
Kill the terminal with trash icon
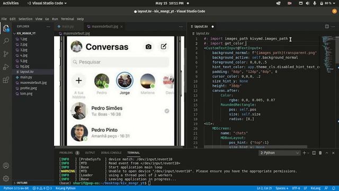[x=320, y=153]
